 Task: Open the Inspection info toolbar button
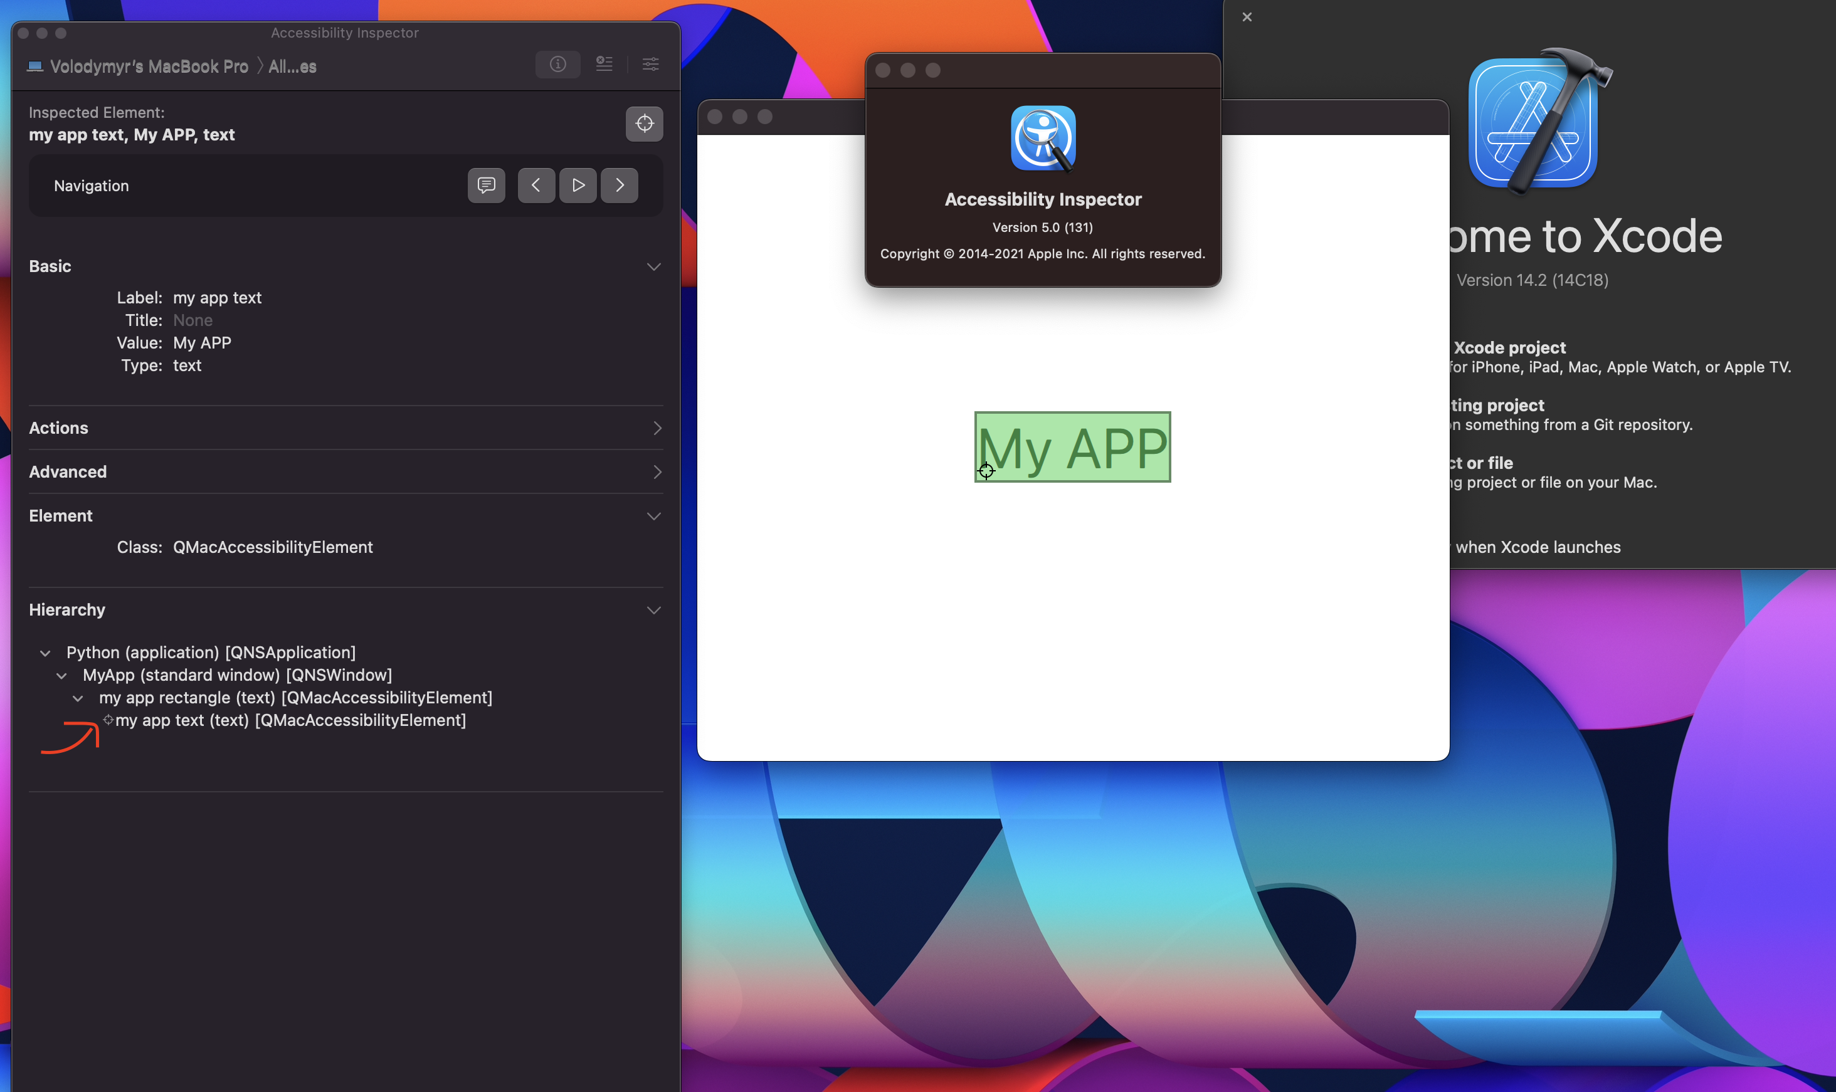coord(558,65)
